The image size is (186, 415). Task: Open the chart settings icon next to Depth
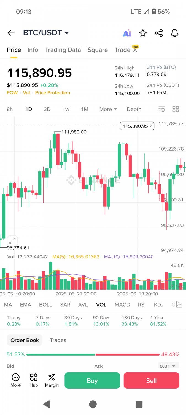click(162, 109)
